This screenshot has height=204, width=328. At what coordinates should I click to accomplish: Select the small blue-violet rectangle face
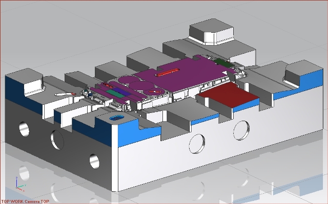(x=122, y=92)
